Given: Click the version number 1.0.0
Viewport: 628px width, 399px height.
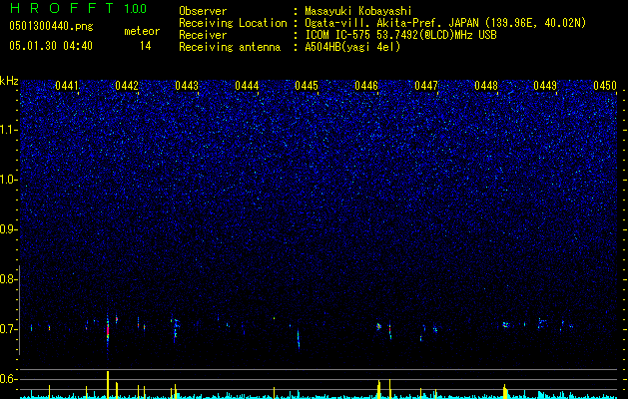Looking at the screenshot, I should point(136,9).
